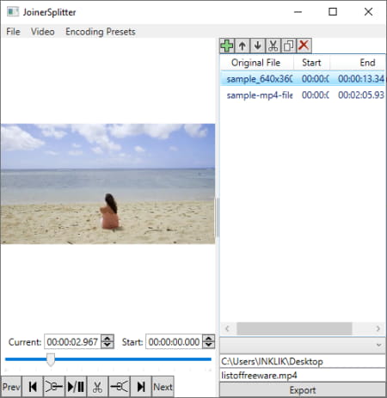The image size is (387, 398).
Task: Click the Prev button
Action: point(11,387)
